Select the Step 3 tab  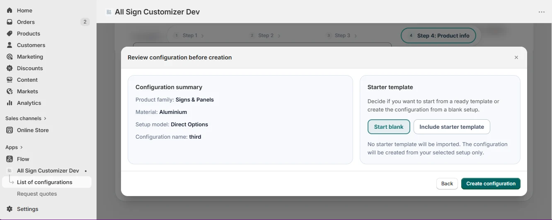tap(342, 35)
